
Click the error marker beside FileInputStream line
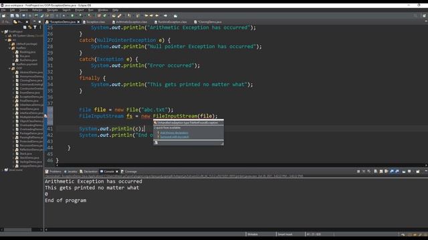click(46, 116)
